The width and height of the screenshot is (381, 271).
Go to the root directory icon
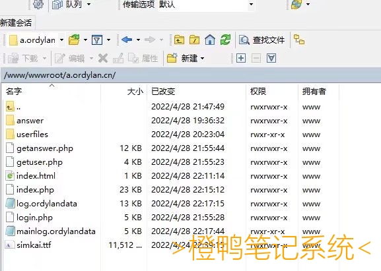pyautogui.click(x=195, y=40)
